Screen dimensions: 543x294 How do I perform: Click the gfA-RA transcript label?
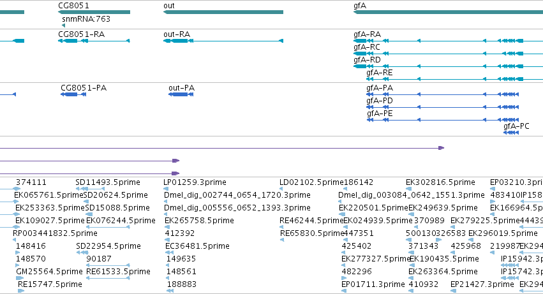367,34
